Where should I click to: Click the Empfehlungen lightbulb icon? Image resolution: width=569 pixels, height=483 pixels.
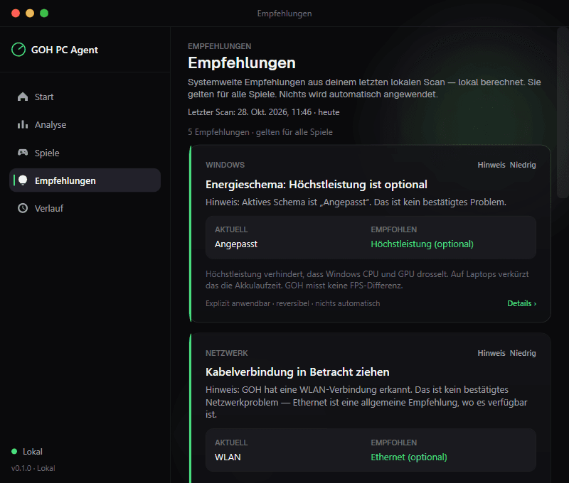click(23, 180)
